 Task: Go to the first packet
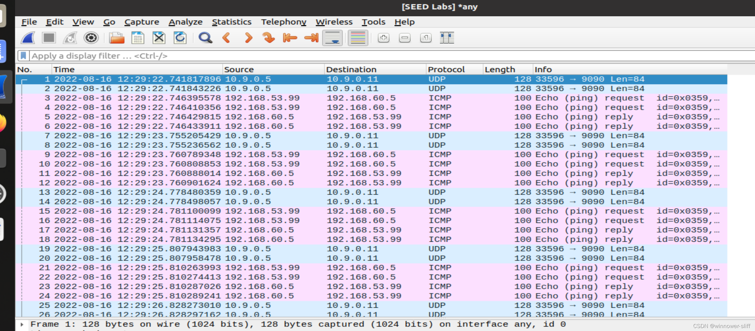coord(289,38)
